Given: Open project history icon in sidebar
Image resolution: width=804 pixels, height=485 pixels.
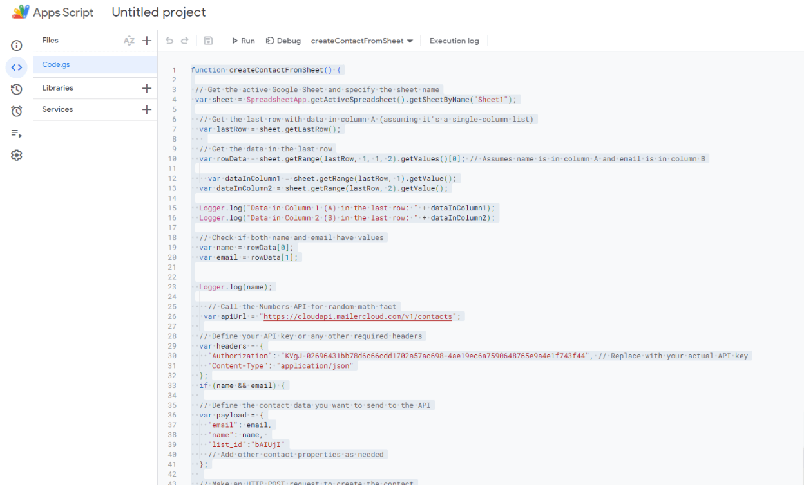Looking at the screenshot, I should coord(17,89).
